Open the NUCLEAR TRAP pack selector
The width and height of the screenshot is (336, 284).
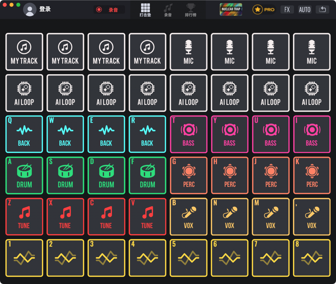[x=231, y=10]
